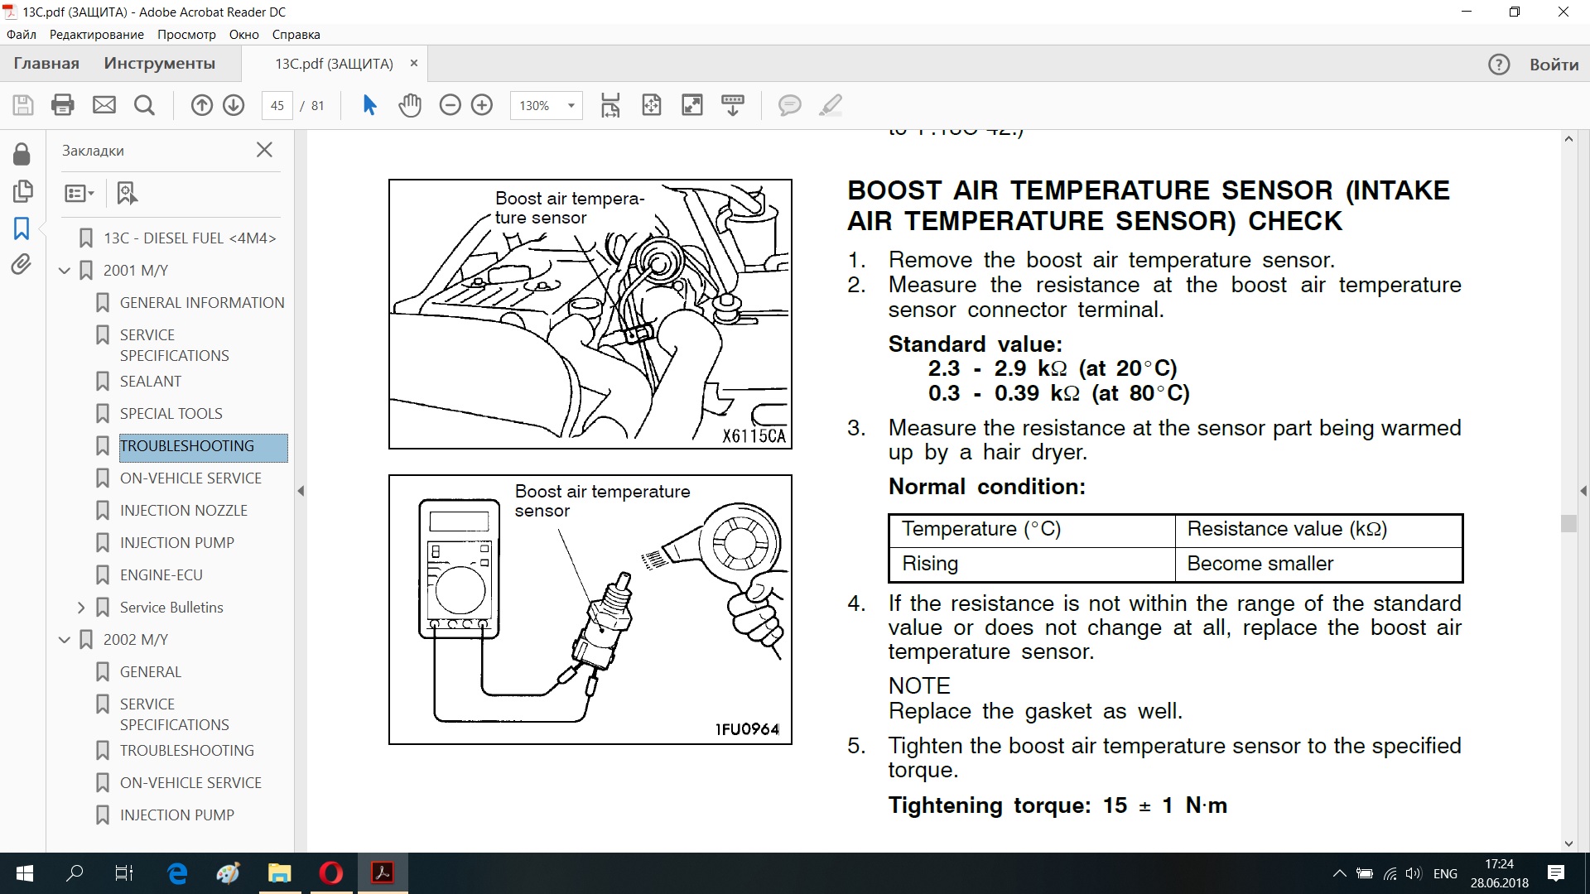Click the Войти sign-in button

pos(1554,65)
